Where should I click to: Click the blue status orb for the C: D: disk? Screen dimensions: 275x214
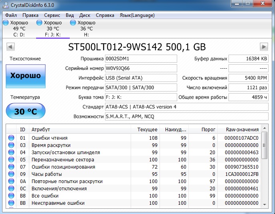click(x=6, y=22)
